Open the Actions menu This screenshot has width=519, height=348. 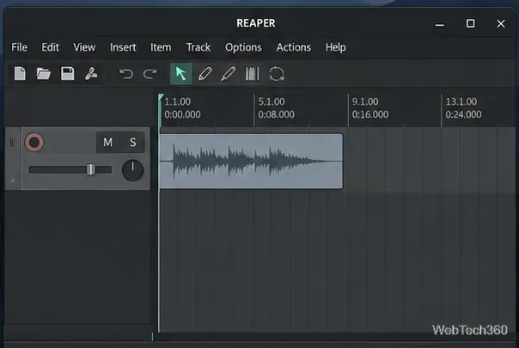pyautogui.click(x=294, y=47)
